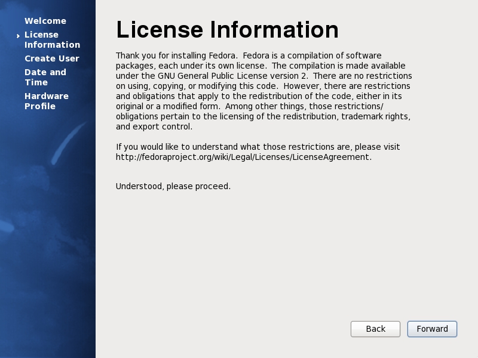The width and height of the screenshot is (478, 358).
Task: Open Hardware Profile sidebar step
Action: tap(47, 101)
